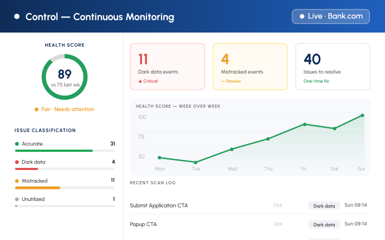Click the health score 89 ring
Viewport: 385px width, 240px height.
point(65,77)
